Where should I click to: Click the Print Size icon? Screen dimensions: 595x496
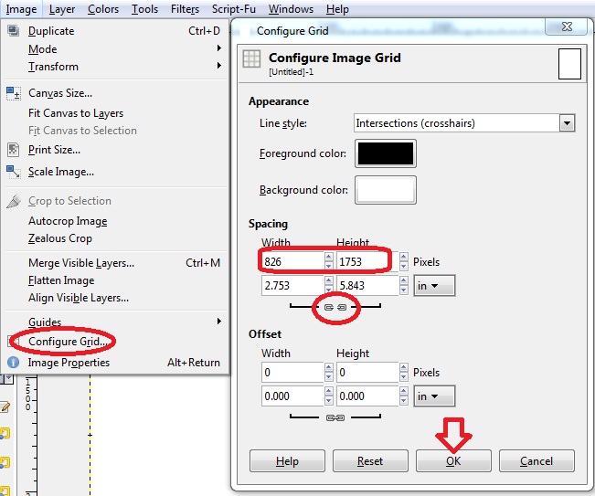14,150
